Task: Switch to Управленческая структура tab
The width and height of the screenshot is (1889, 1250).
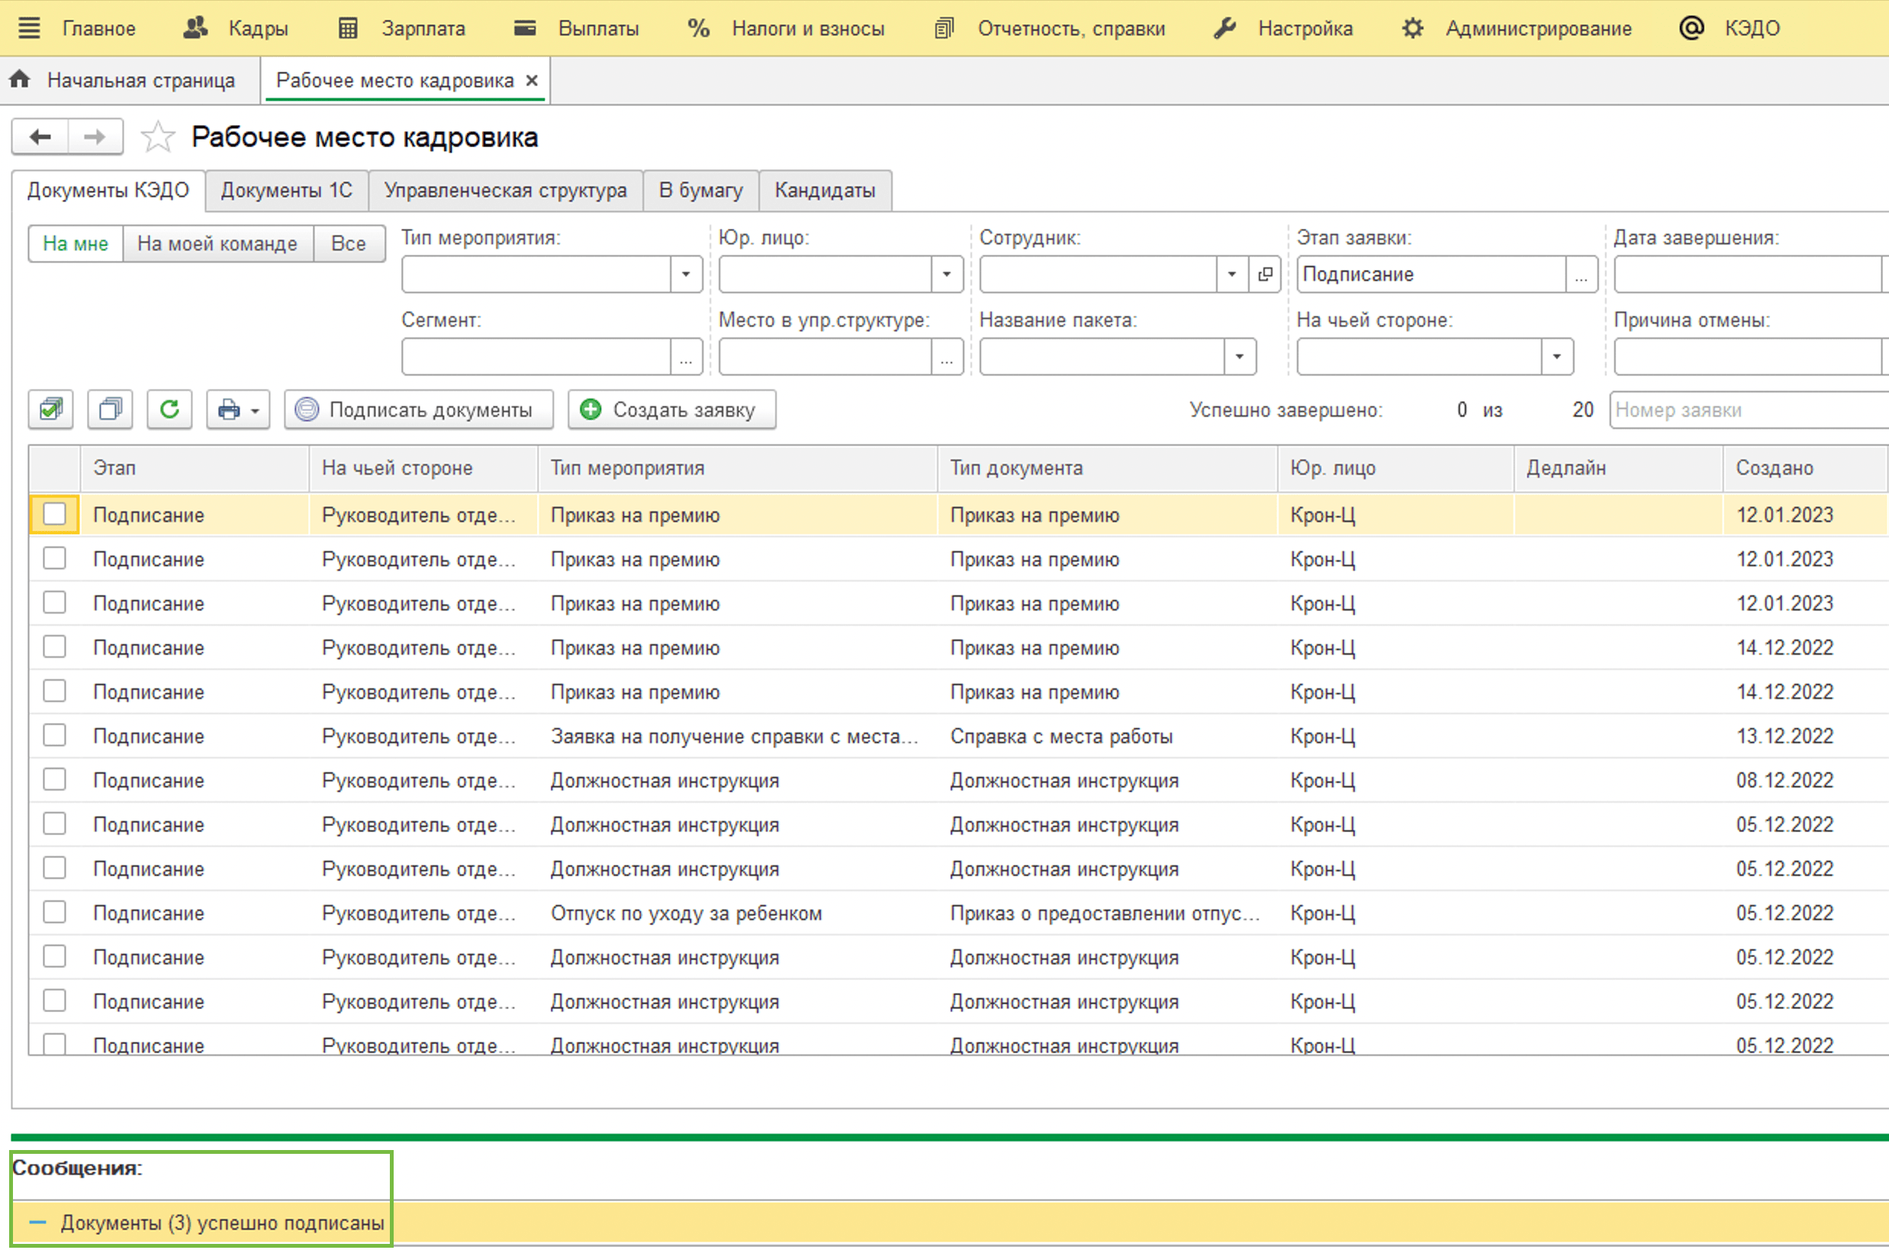Action: (505, 191)
